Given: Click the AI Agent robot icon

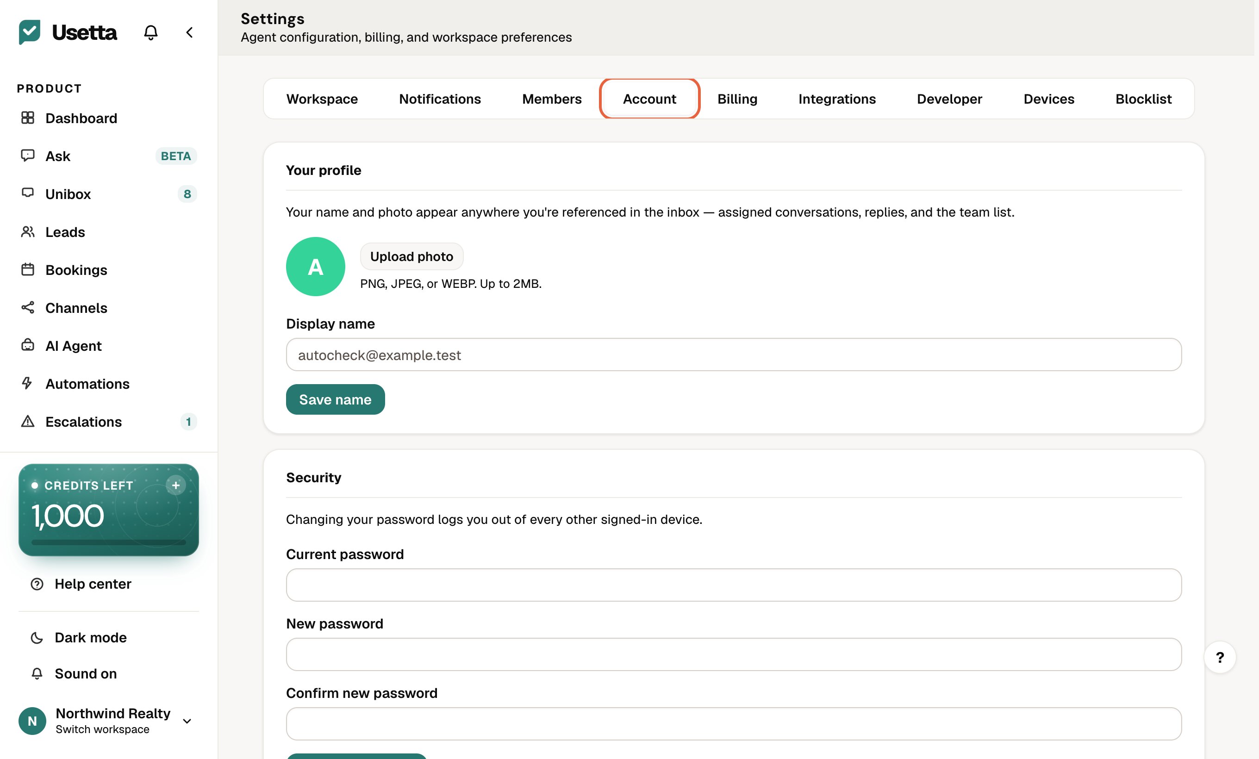Looking at the screenshot, I should click(28, 345).
